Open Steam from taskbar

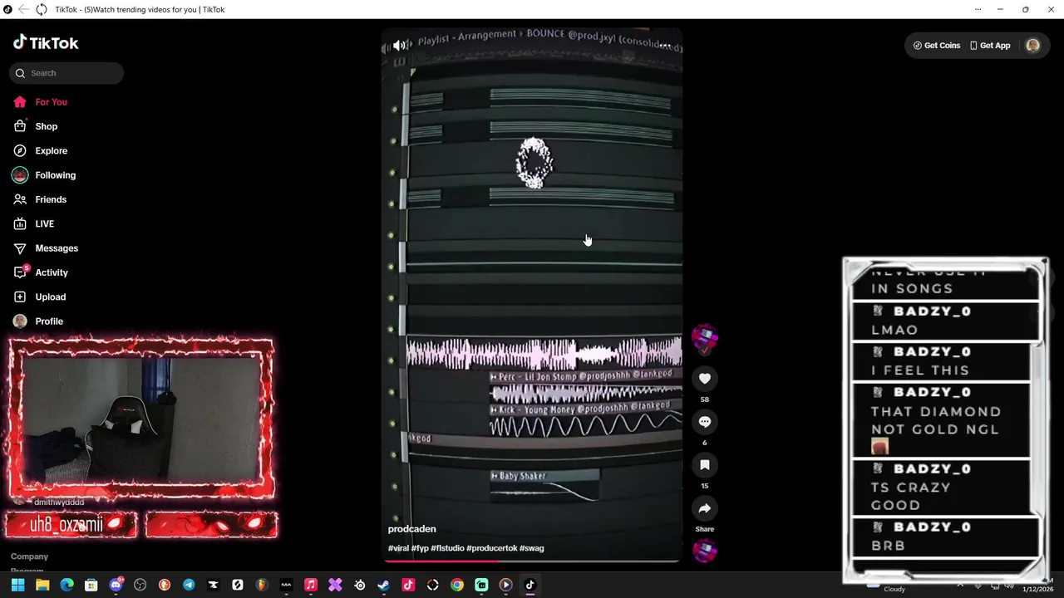pos(384,585)
